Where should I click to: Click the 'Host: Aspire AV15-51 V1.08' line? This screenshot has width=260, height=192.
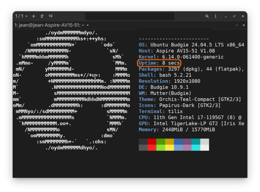click(177, 51)
